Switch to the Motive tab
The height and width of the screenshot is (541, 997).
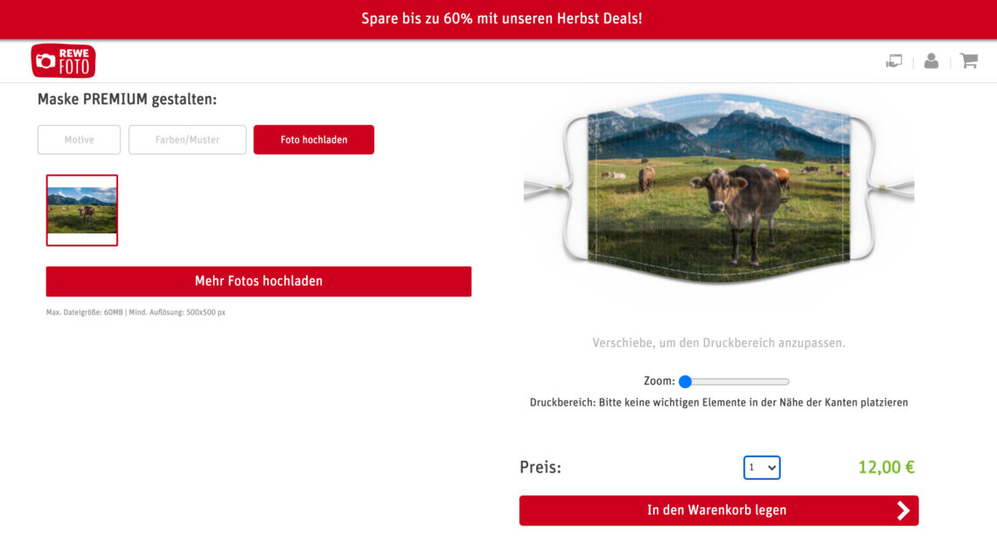tap(79, 140)
